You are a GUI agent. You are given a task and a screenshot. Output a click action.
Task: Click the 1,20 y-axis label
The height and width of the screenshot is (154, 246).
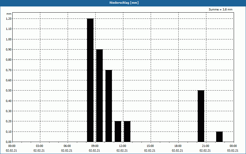pyautogui.click(x=9, y=19)
